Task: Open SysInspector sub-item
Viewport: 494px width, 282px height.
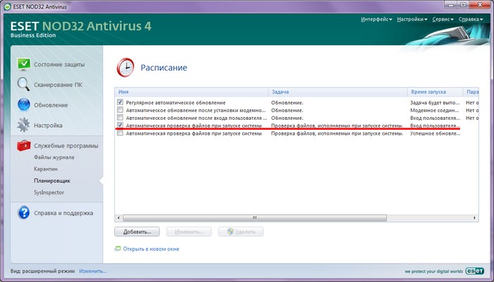Action: (49, 192)
